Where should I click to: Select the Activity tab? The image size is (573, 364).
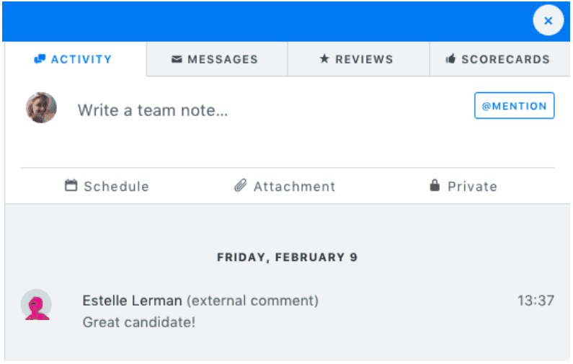click(76, 59)
